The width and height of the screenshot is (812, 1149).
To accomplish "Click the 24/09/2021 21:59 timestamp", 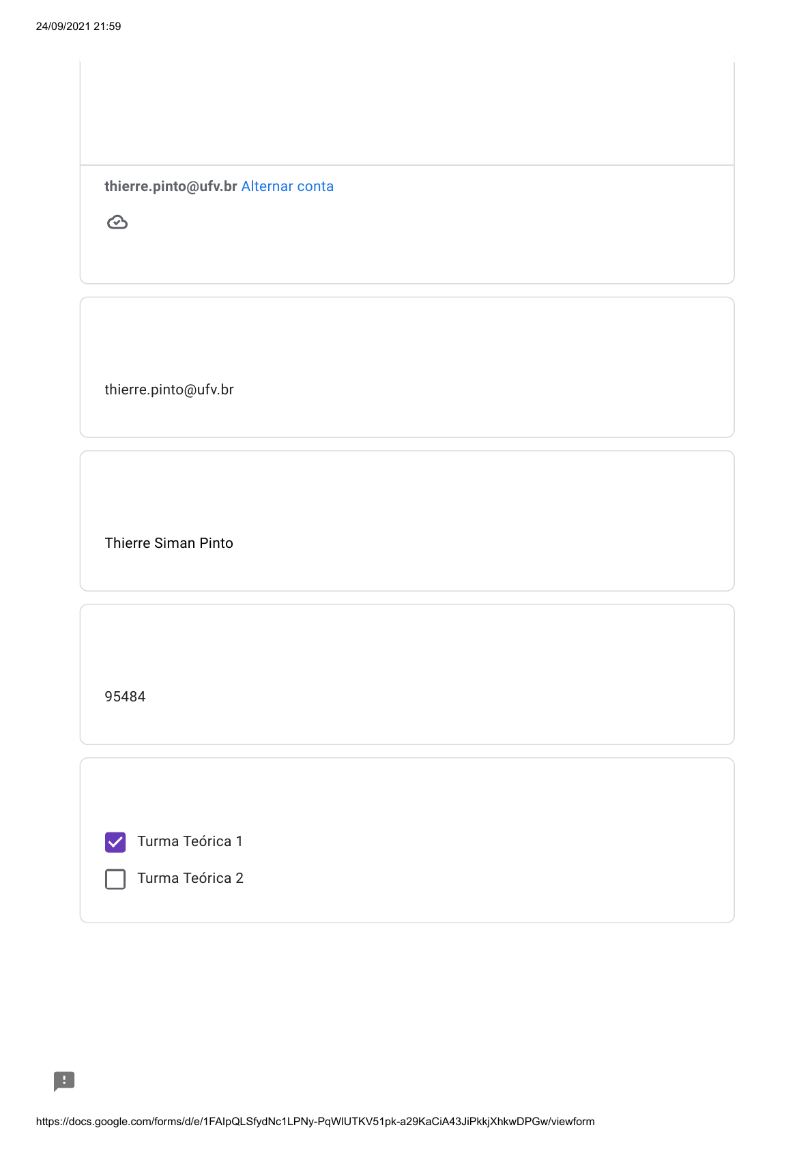I will (x=78, y=27).
